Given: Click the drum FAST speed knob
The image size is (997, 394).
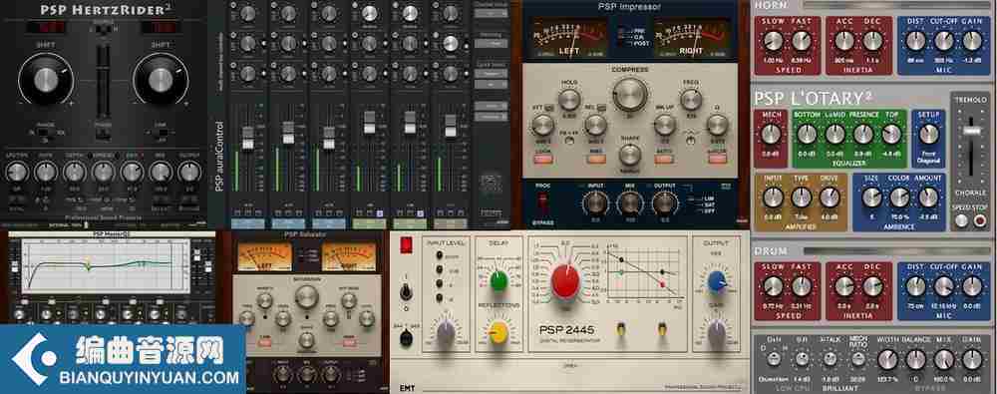Looking at the screenshot, I should [802, 287].
